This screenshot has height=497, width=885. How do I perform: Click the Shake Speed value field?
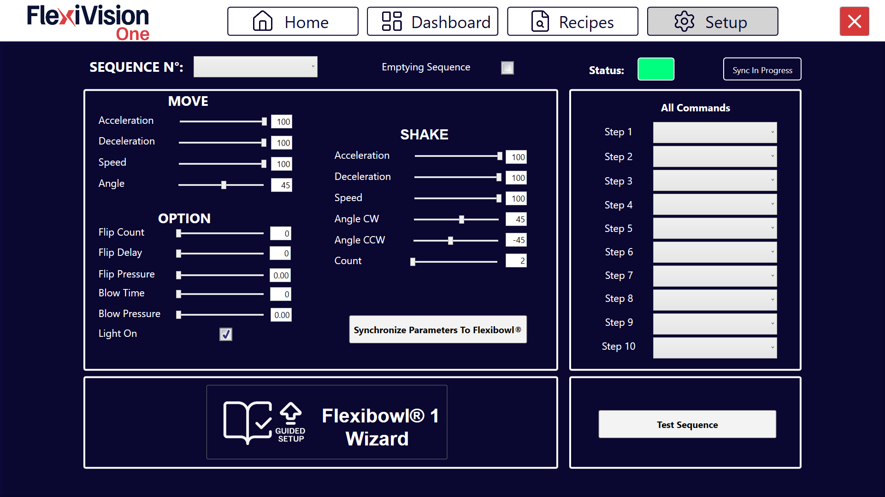(516, 198)
